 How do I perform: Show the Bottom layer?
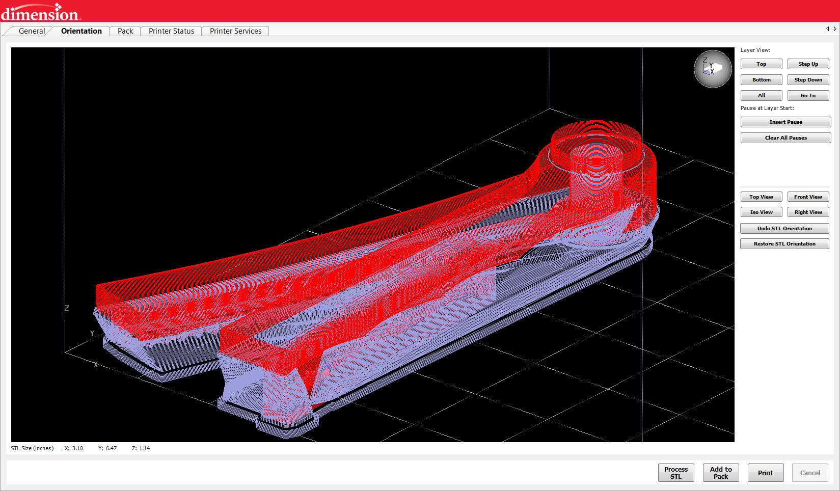click(x=762, y=80)
